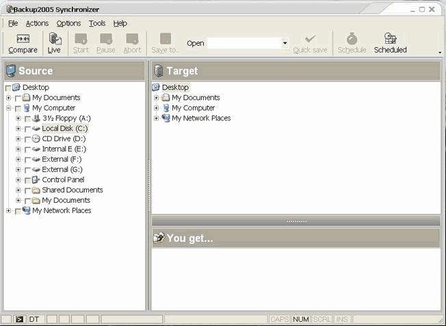Viewport: 446px width, 326px height.
Task: Click the Compare toolbar icon
Action: [x=23, y=38]
